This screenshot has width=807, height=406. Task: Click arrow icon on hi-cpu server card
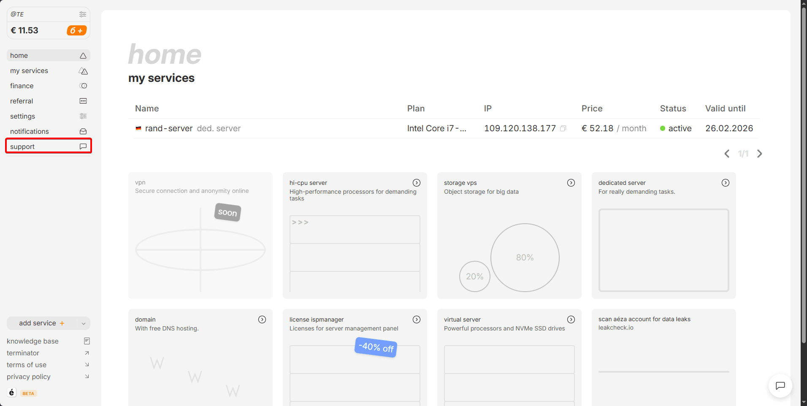416,183
